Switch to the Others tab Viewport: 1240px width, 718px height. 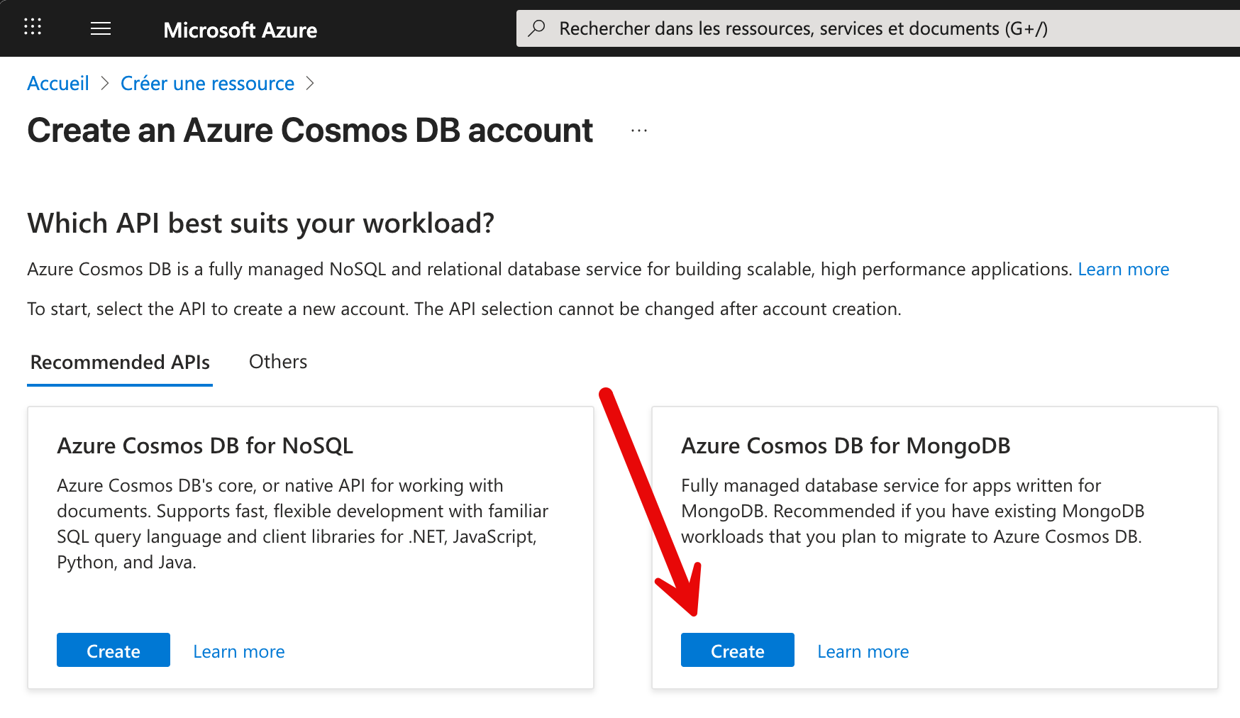(277, 362)
